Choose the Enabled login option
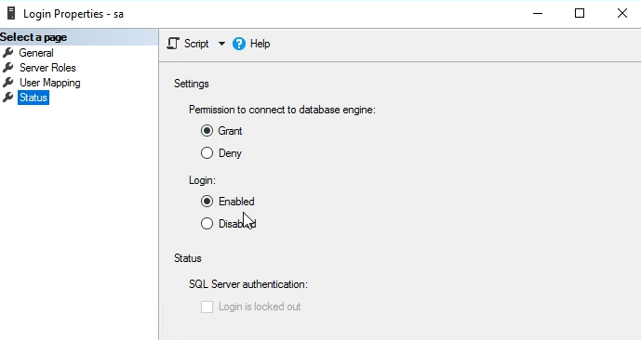The height and width of the screenshot is (340, 641). coord(207,202)
